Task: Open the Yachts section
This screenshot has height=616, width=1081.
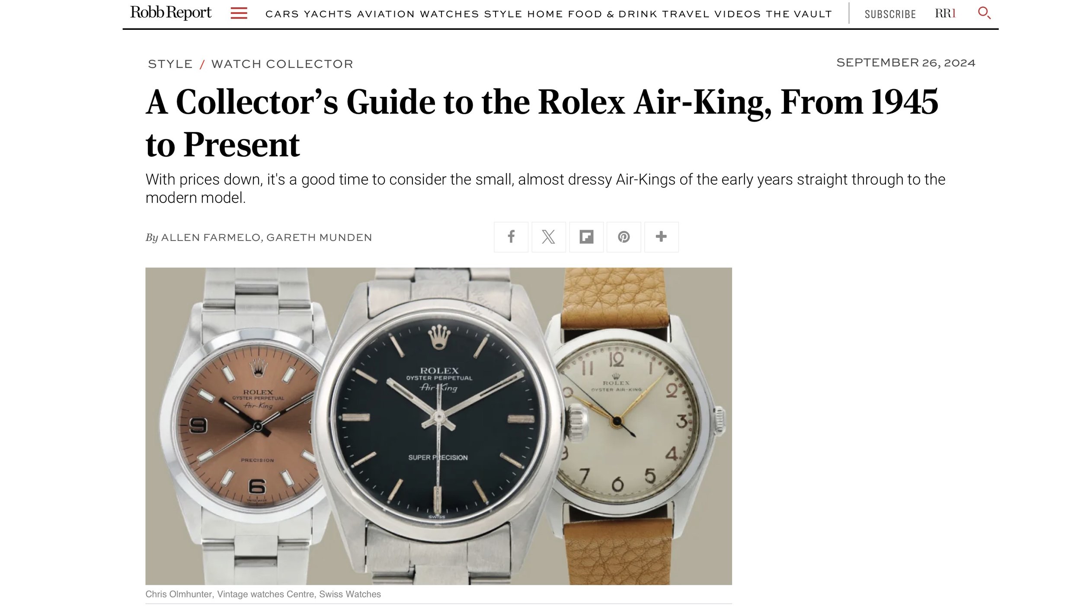Action: tap(328, 14)
